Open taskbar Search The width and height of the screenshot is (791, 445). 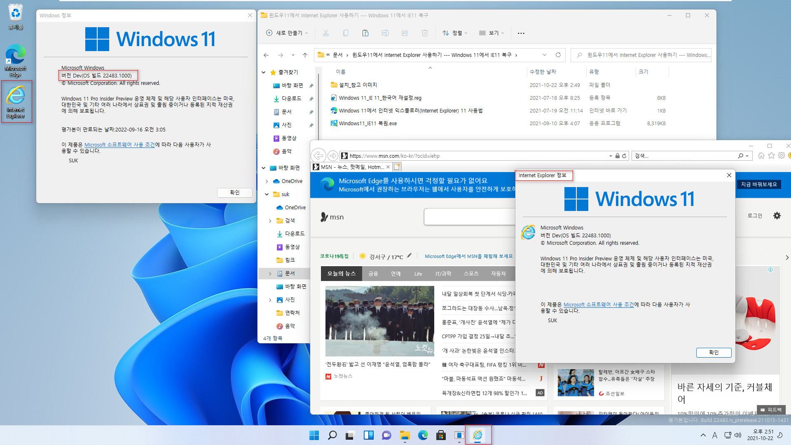pyautogui.click(x=332, y=435)
